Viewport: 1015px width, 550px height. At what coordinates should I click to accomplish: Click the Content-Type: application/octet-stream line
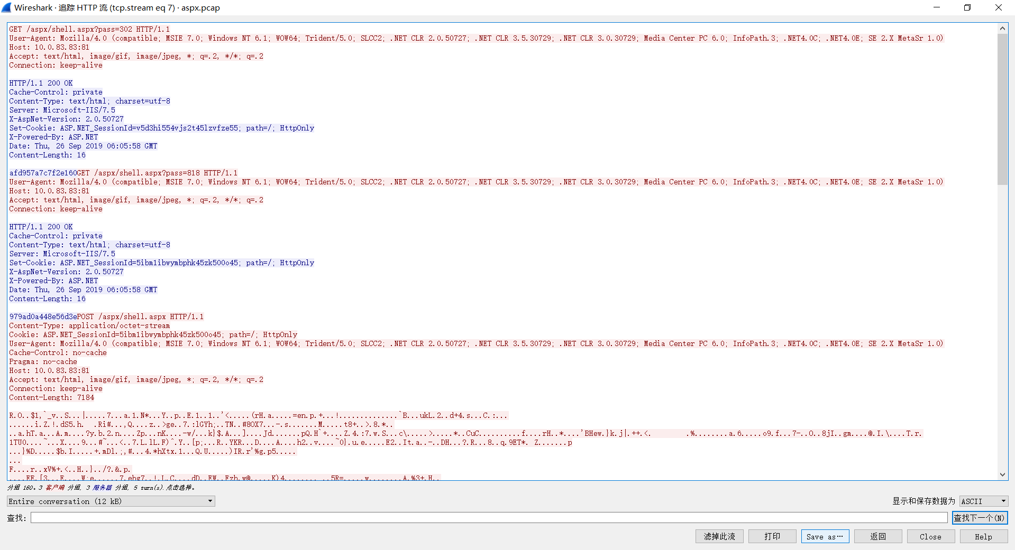point(89,325)
